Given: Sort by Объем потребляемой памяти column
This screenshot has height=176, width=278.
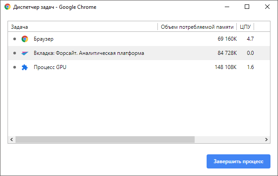Looking at the screenshot, I should point(197,27).
